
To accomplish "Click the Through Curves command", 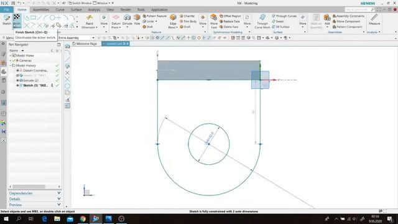I will tap(284, 16).
